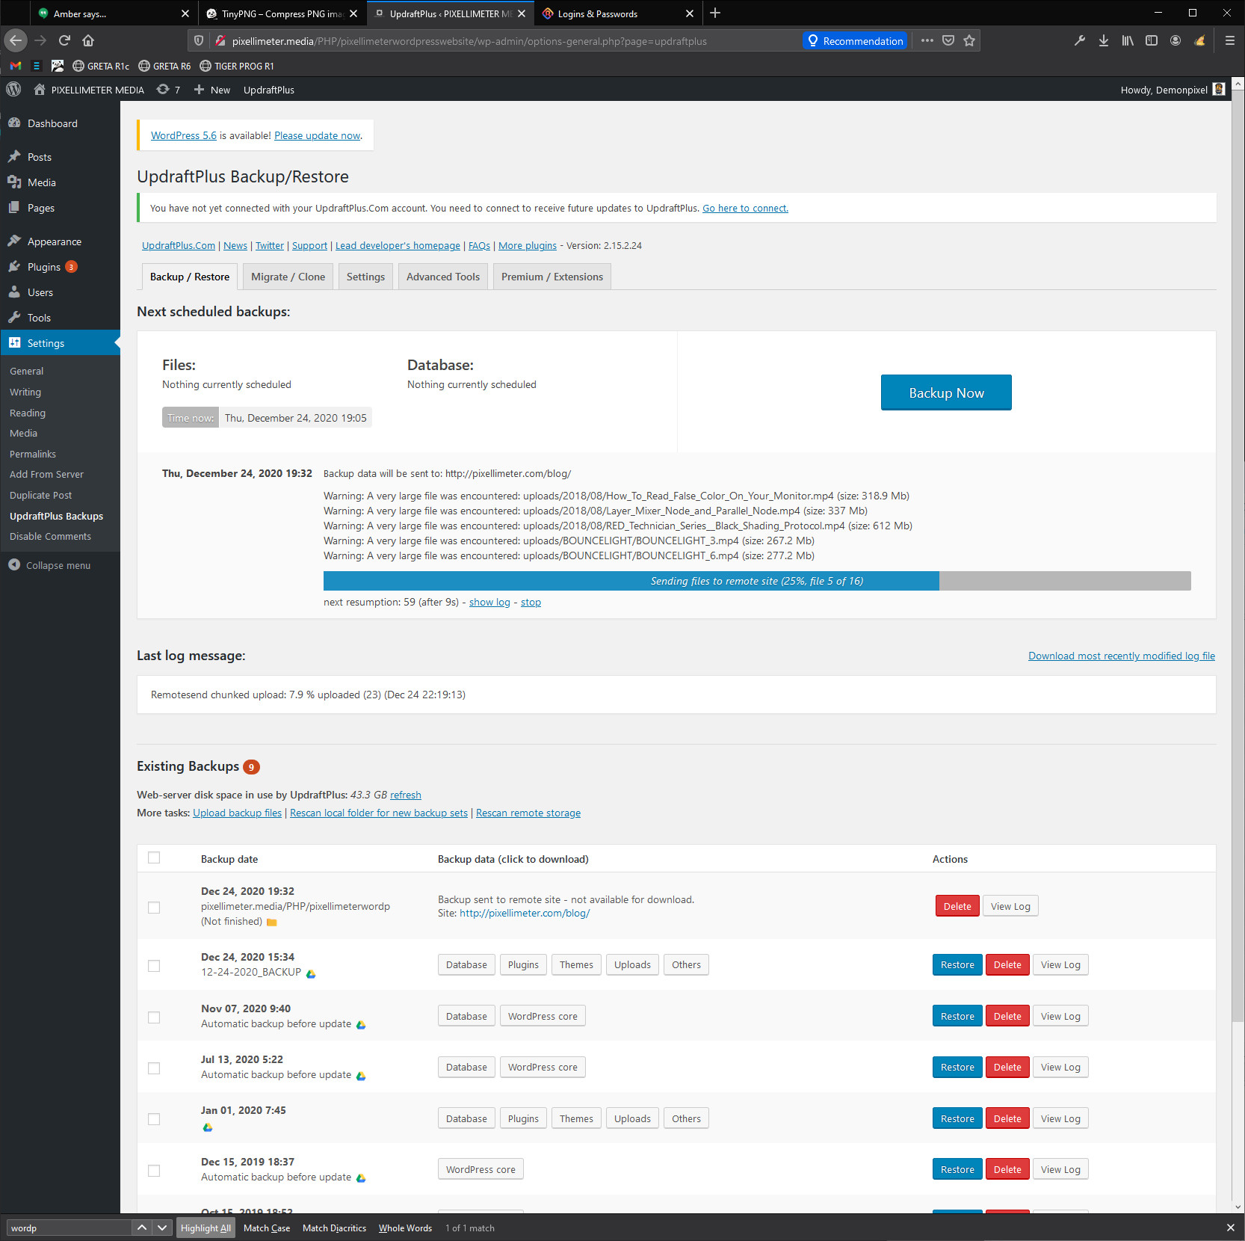Open the Gmail bookmark icon

coord(15,66)
